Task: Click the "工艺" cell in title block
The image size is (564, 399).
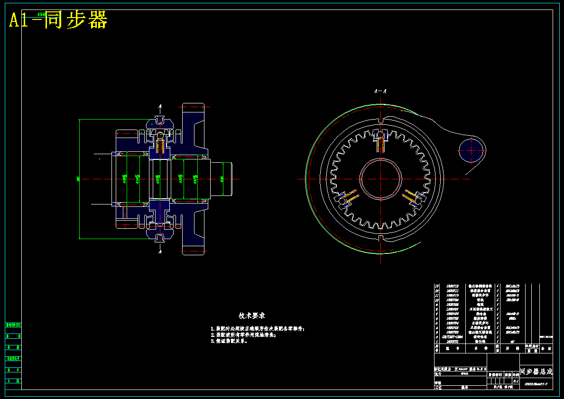Action: pos(438,388)
